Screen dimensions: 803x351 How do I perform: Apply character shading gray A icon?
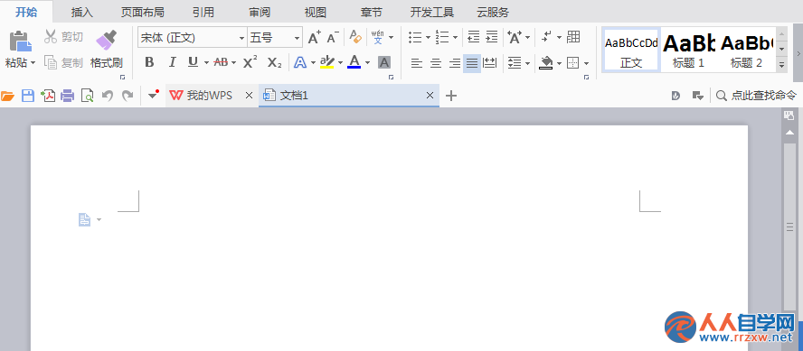[x=384, y=62]
